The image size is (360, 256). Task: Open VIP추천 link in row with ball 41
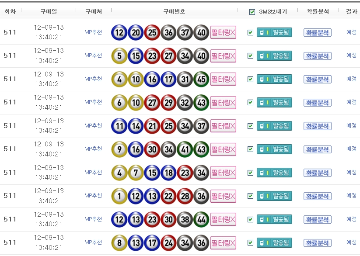pos(93,149)
